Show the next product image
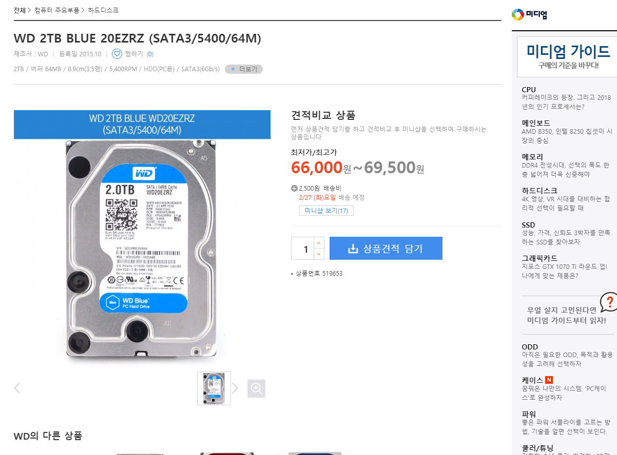 click(235, 388)
